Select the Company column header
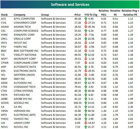 pyautogui.click(x=20, y=15)
